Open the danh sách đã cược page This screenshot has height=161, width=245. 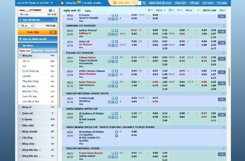tap(160, 3)
